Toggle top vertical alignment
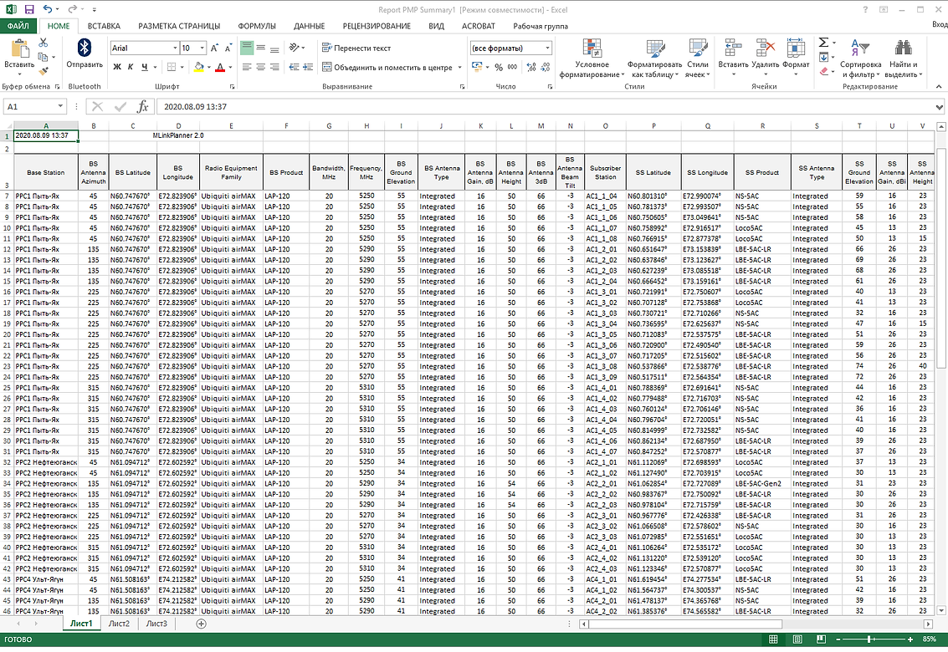Viewport: 948px width, 652px height. coord(247,48)
